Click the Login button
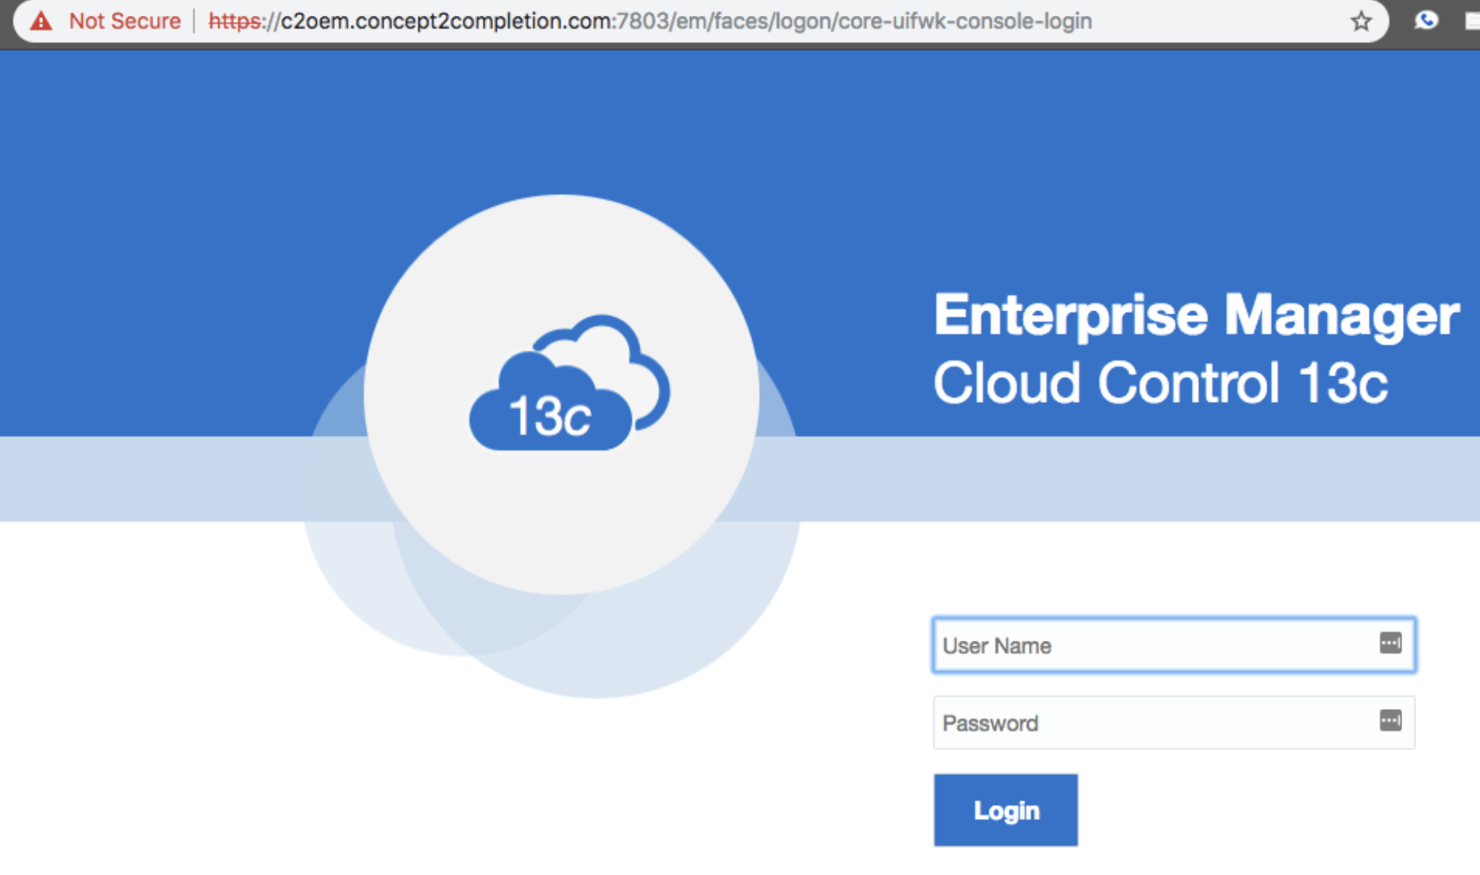1480x875 pixels. pyautogui.click(x=1006, y=810)
